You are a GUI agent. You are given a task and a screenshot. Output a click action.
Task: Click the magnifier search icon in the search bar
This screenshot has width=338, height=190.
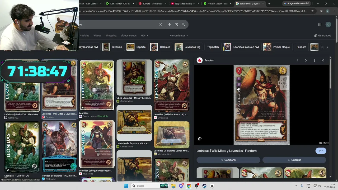click(183, 24)
